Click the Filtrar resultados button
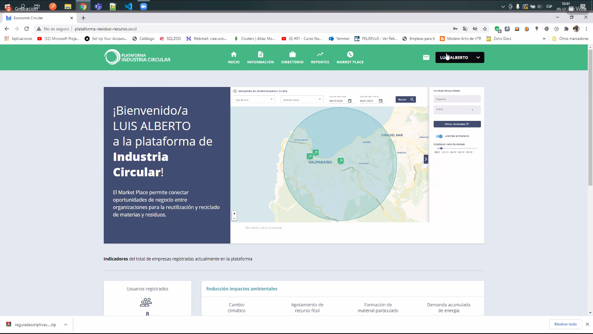Screen dimensions: 593x334 tap(457, 124)
